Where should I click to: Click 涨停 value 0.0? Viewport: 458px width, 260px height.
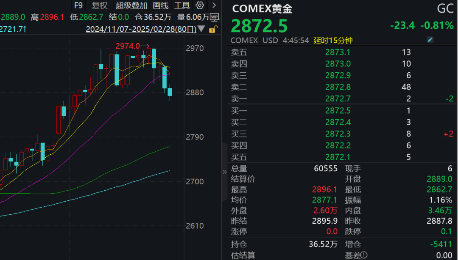(332, 232)
